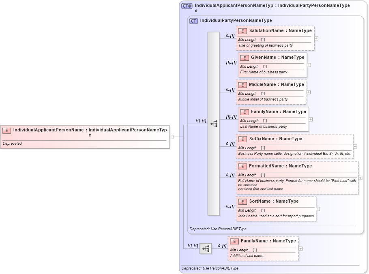The width and height of the screenshot is (369, 274).
Task: Expand the SortName element's plus toggle
Action: click(x=318, y=210)
